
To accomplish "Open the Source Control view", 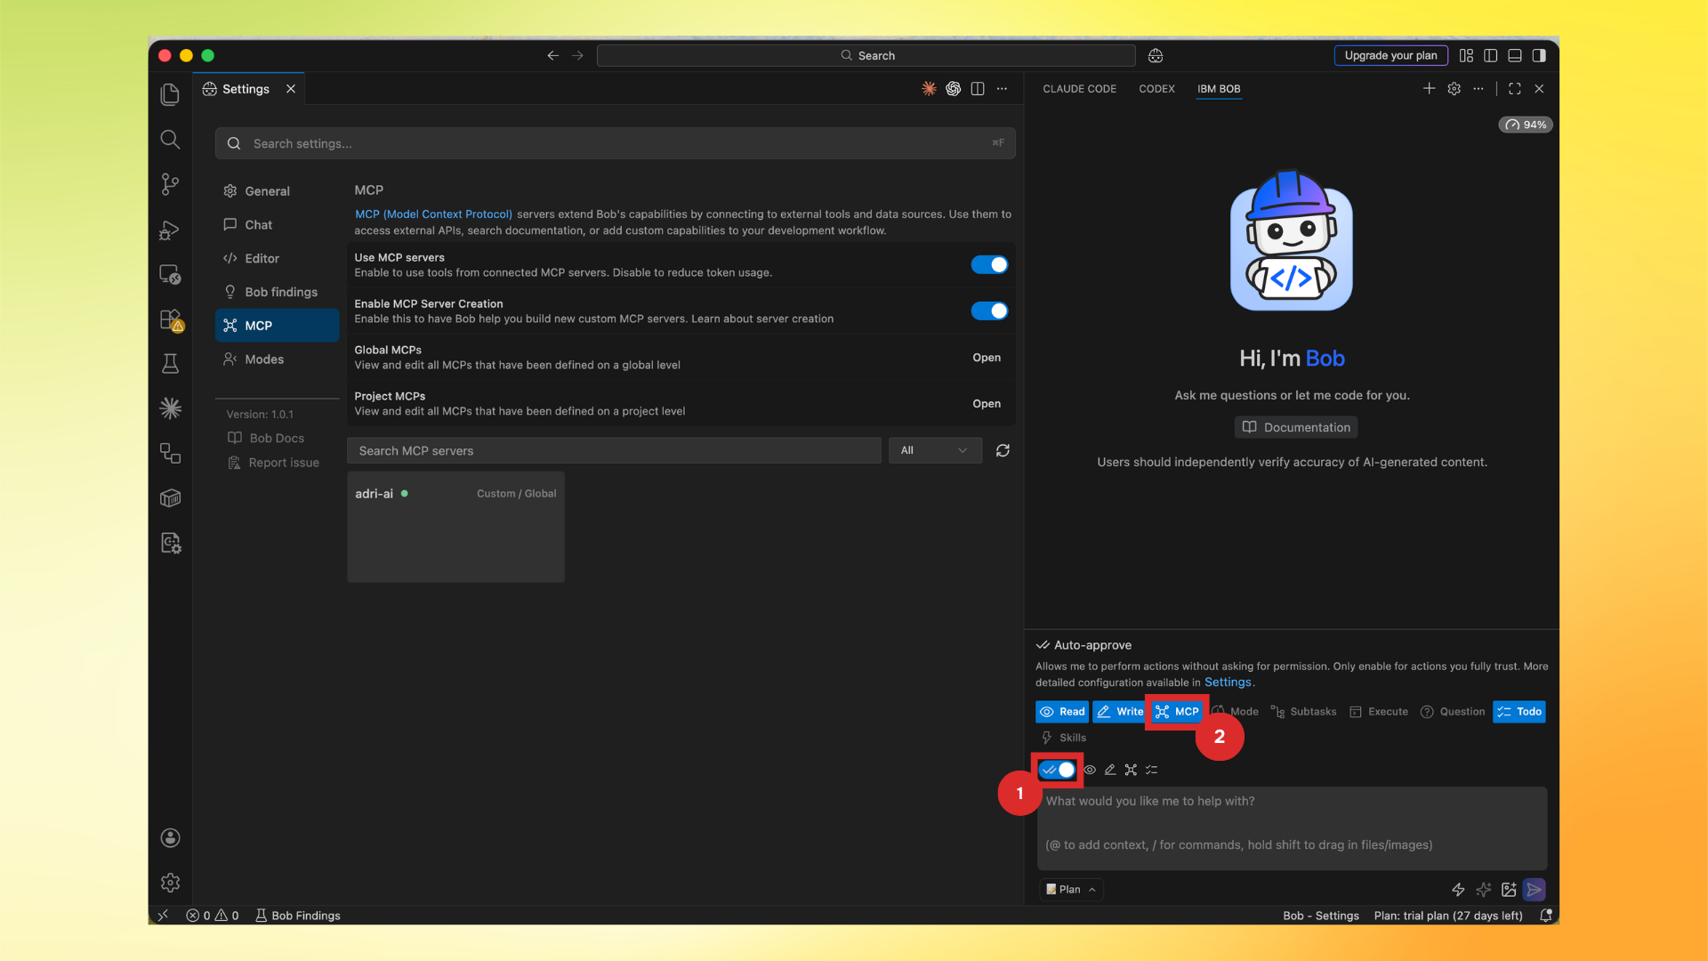I will pyautogui.click(x=170, y=184).
